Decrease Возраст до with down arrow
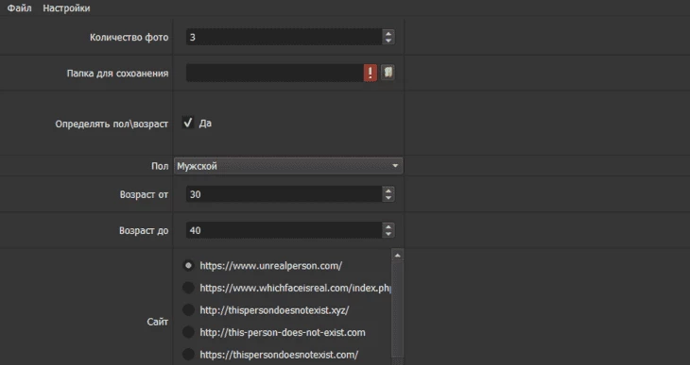Viewport: 690px width, 365px height. 388,234
